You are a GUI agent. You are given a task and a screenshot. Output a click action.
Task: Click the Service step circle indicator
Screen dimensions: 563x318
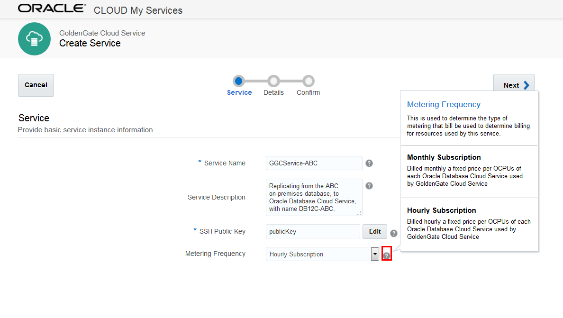(239, 81)
